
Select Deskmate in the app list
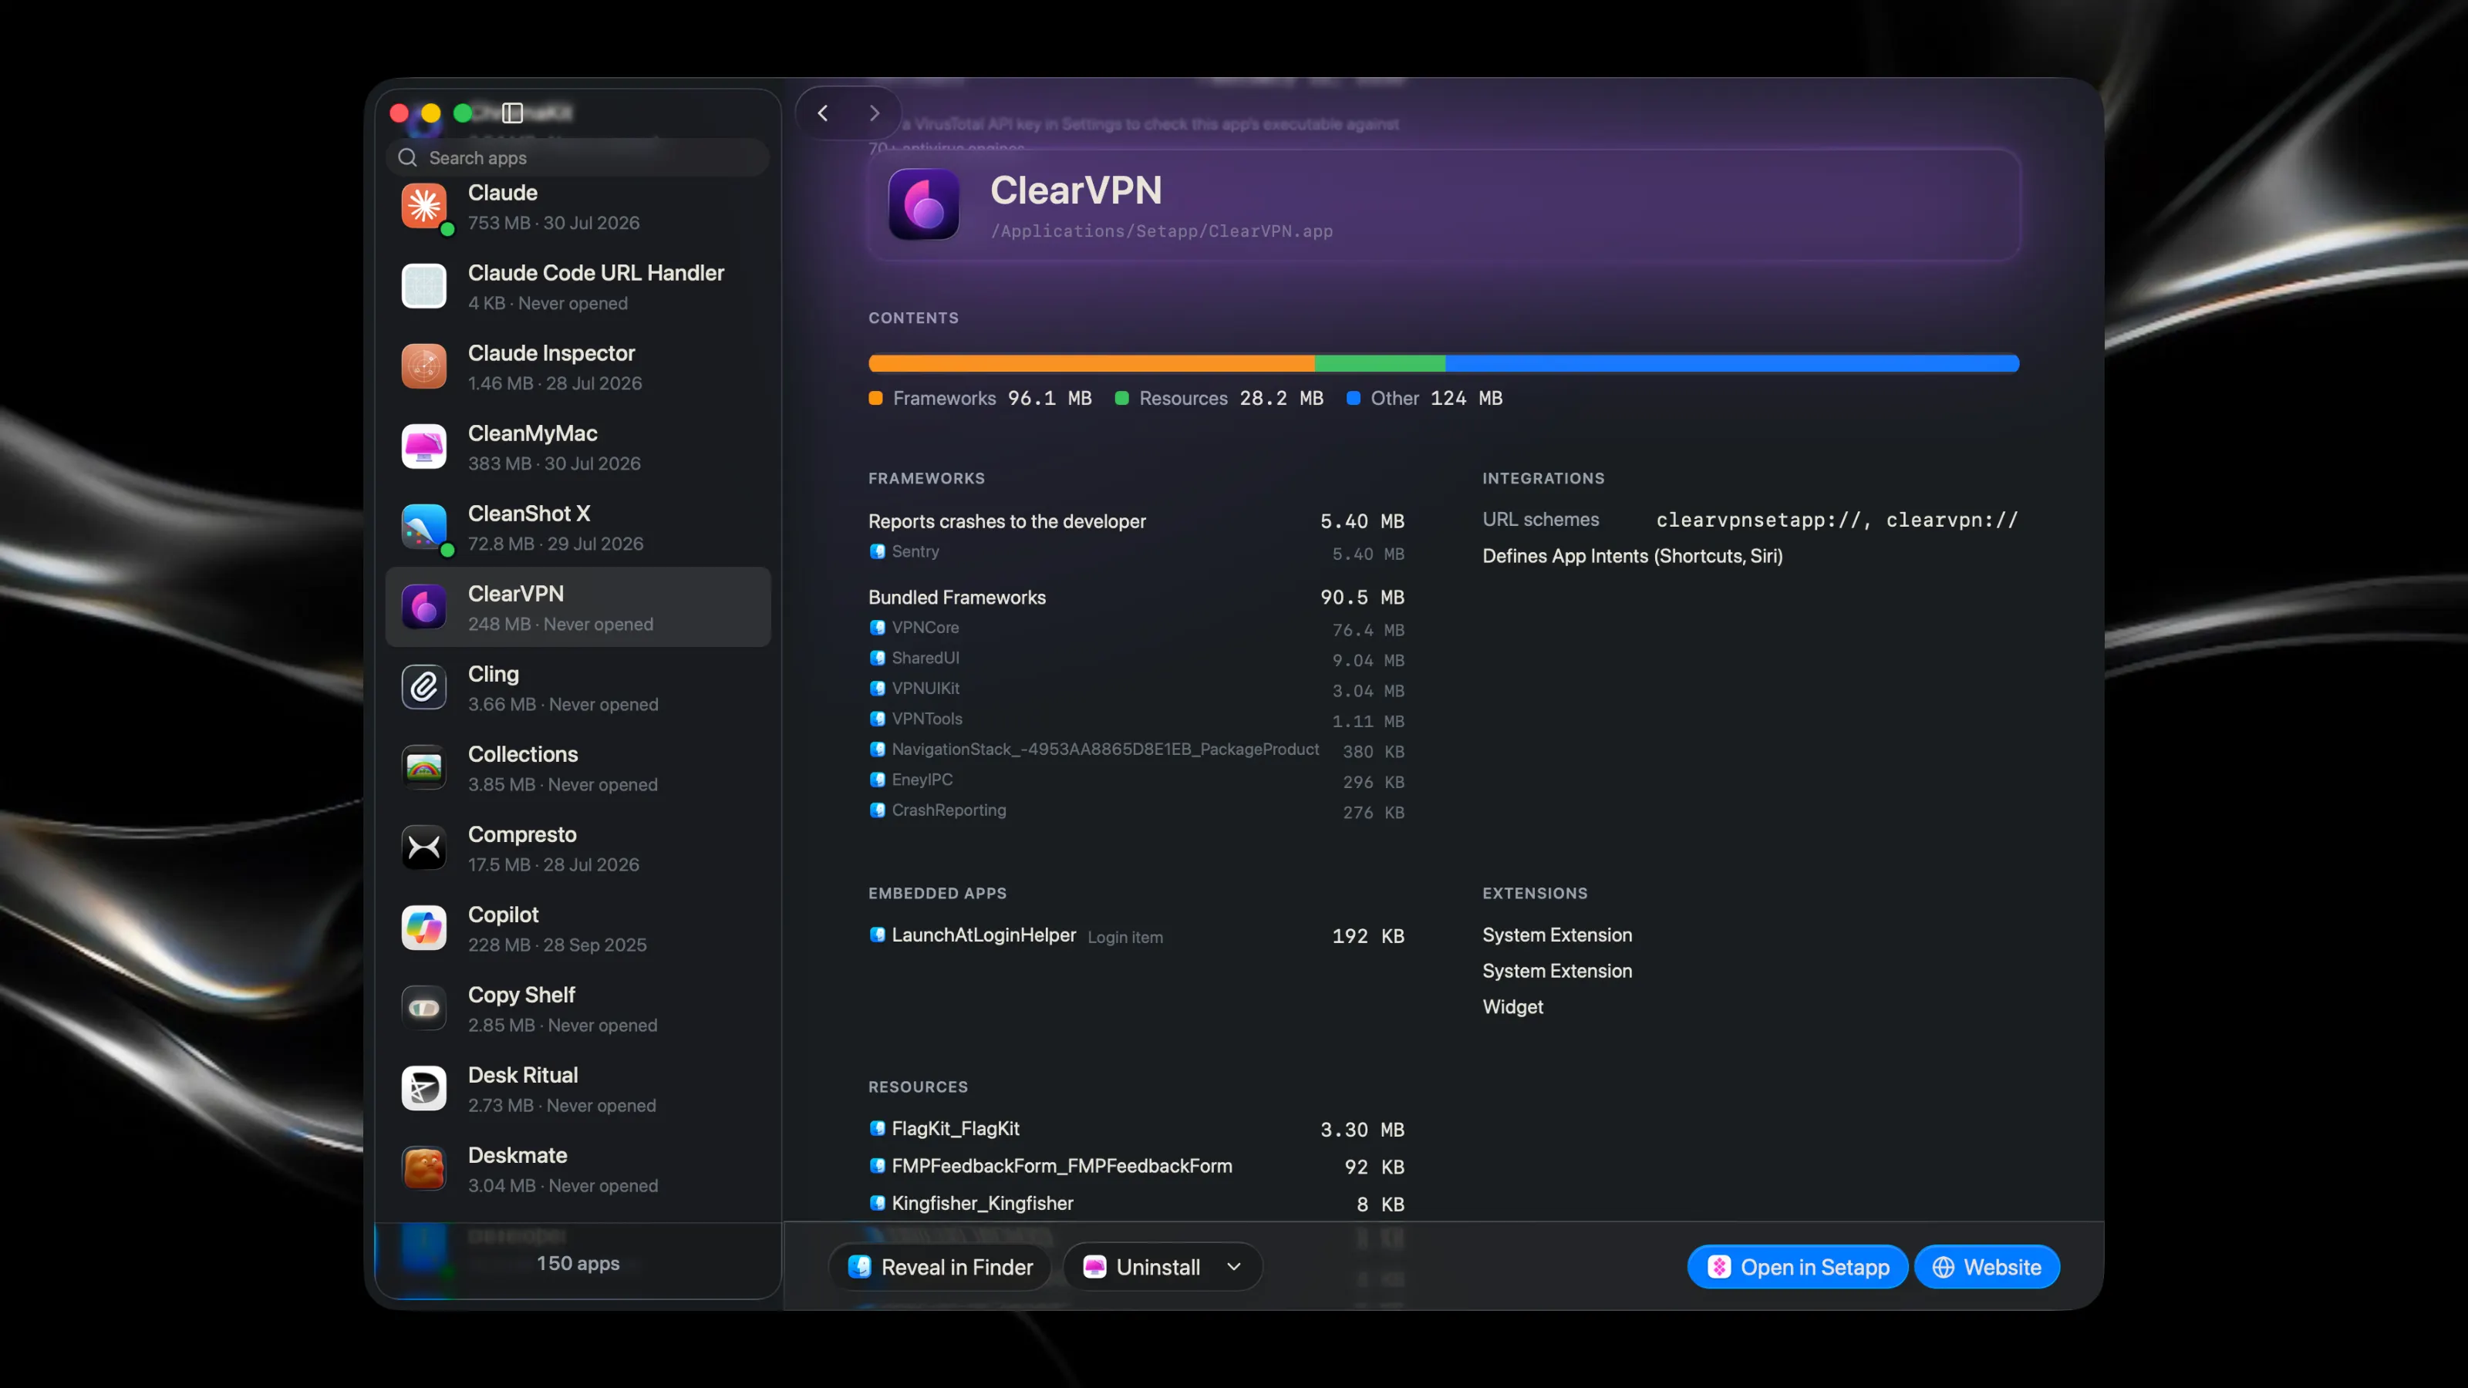pyautogui.click(x=578, y=1170)
